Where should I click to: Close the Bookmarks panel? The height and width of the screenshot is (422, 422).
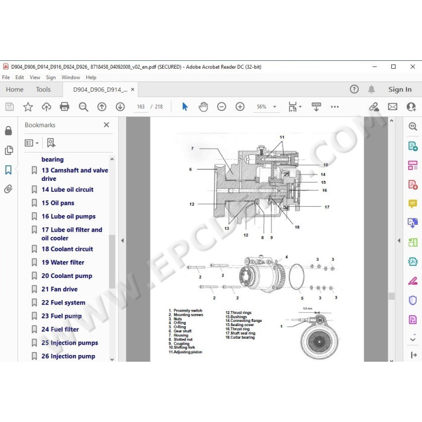pyautogui.click(x=106, y=125)
